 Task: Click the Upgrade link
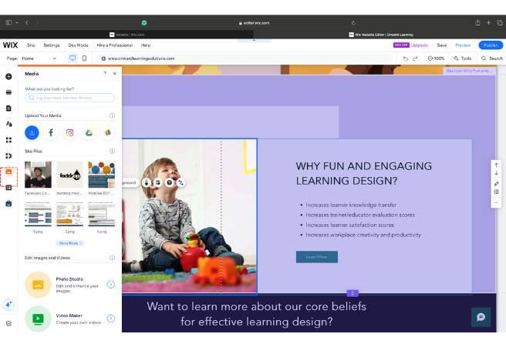click(x=419, y=45)
